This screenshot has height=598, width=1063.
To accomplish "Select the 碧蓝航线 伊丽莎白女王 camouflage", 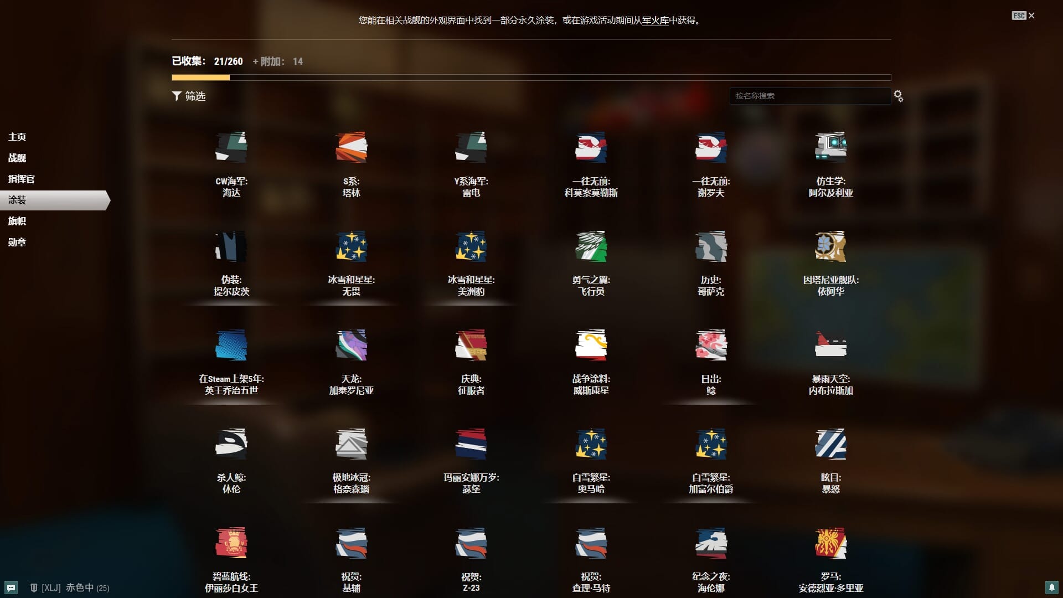I will click(231, 543).
